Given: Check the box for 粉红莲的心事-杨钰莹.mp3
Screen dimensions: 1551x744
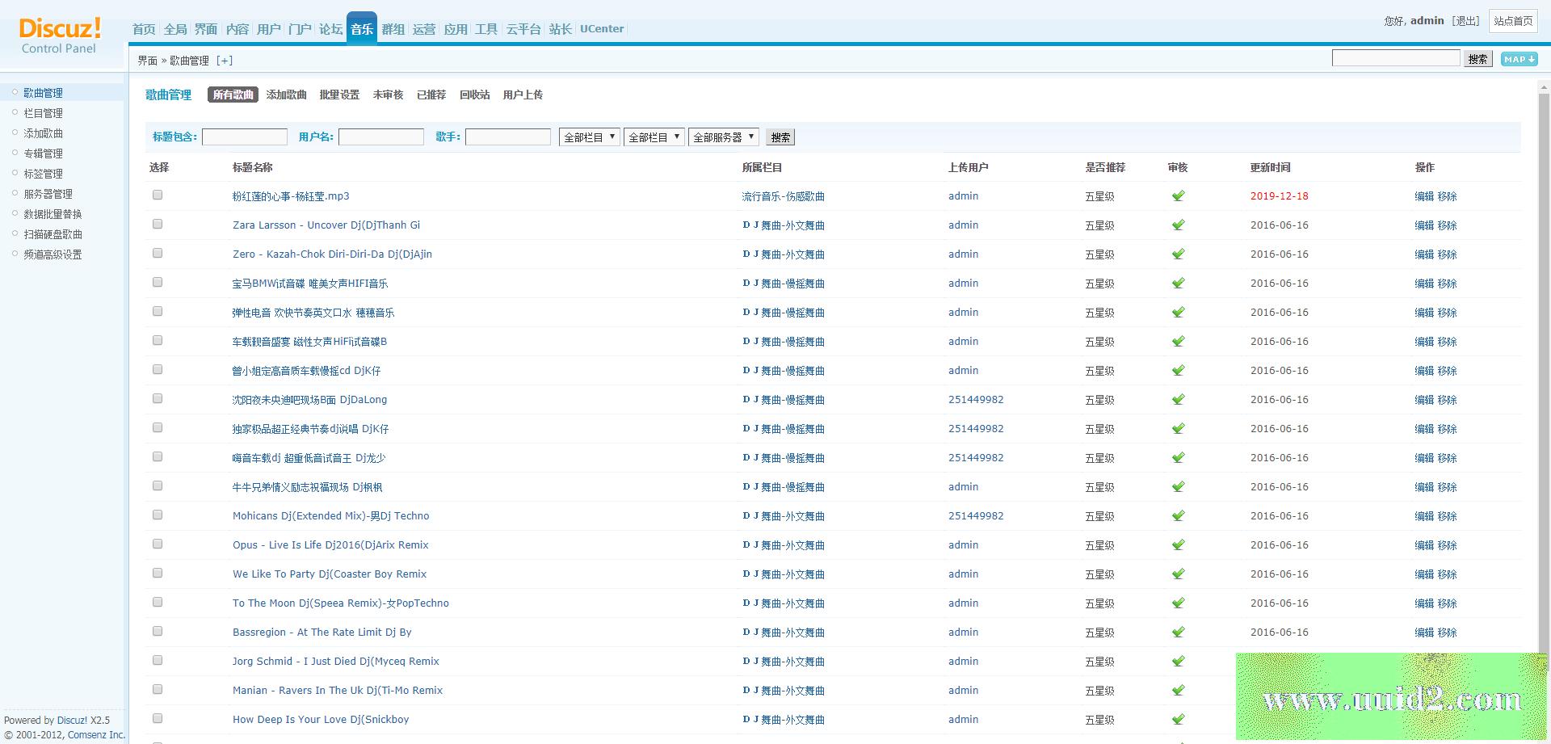Looking at the screenshot, I should [158, 195].
